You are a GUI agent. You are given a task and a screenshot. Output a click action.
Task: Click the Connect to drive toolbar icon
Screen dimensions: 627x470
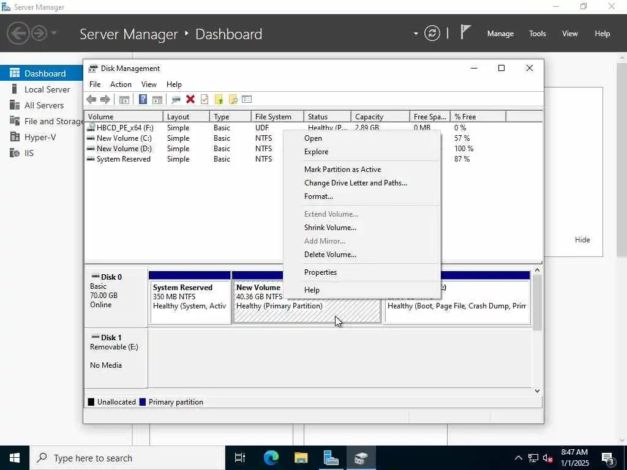(176, 100)
